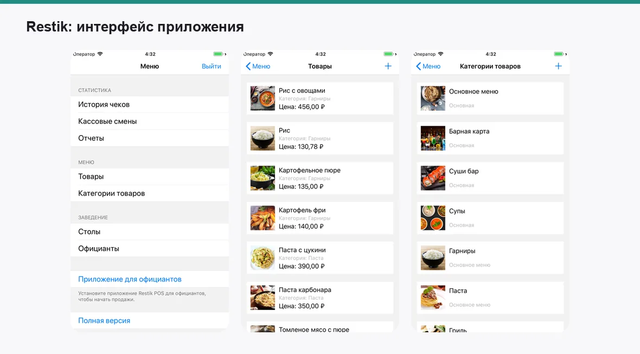The image size is (640, 354).
Task: Click price Цена: 140,00 ₽
Action: (301, 226)
